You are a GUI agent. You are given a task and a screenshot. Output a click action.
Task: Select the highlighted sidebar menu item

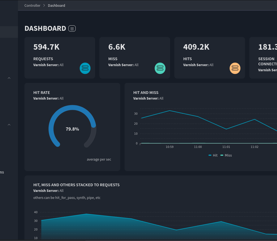(x=9, y=32)
